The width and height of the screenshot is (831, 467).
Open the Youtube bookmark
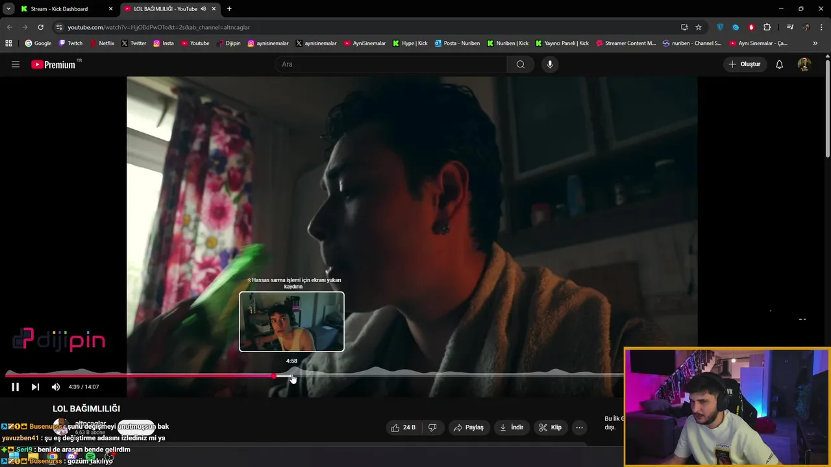(195, 43)
